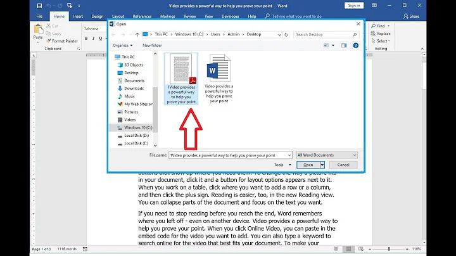Select the Word document file icon
The image size is (456, 256).
(218, 68)
